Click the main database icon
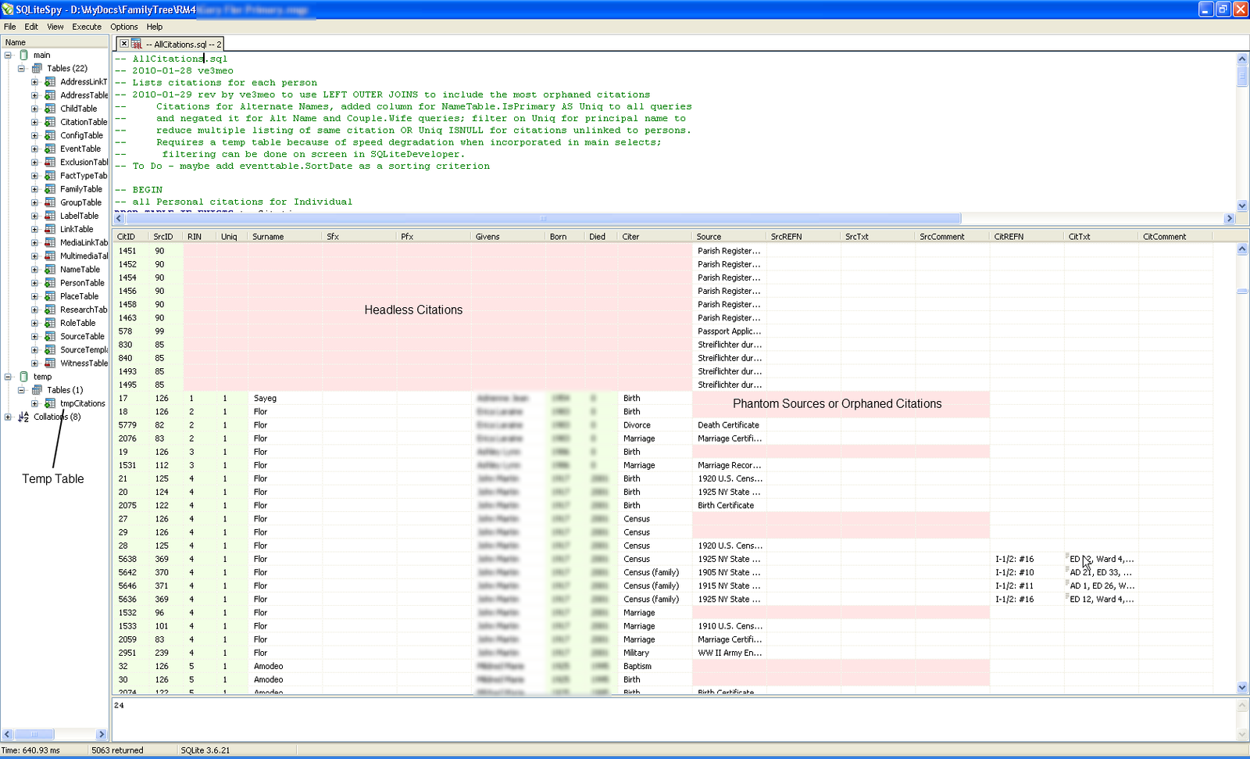Image resolution: width=1250 pixels, height=759 pixels. (x=23, y=55)
